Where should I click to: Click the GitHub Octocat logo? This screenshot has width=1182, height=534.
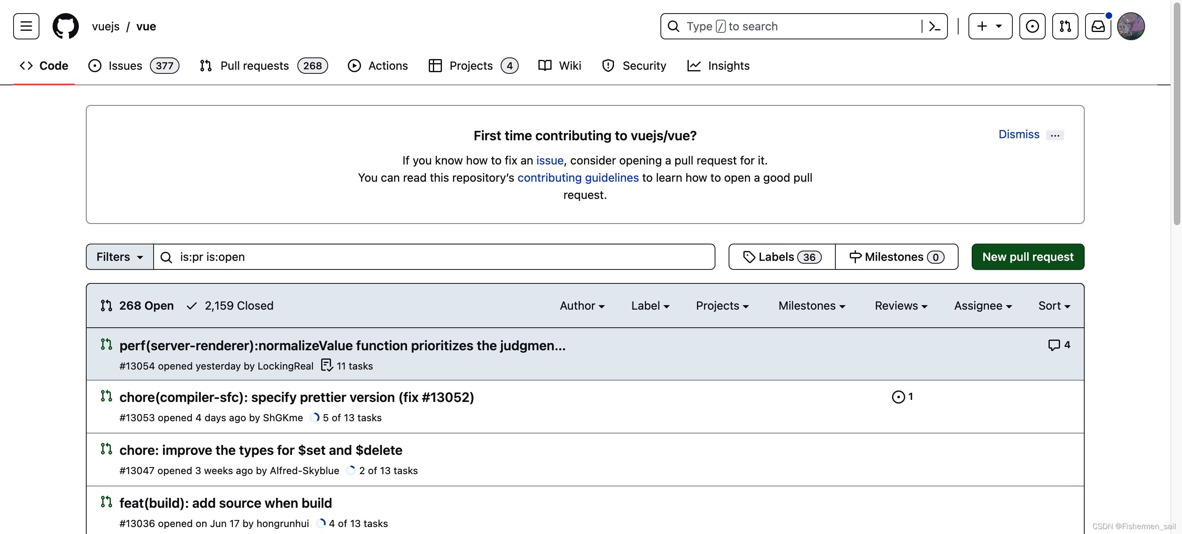[66, 26]
